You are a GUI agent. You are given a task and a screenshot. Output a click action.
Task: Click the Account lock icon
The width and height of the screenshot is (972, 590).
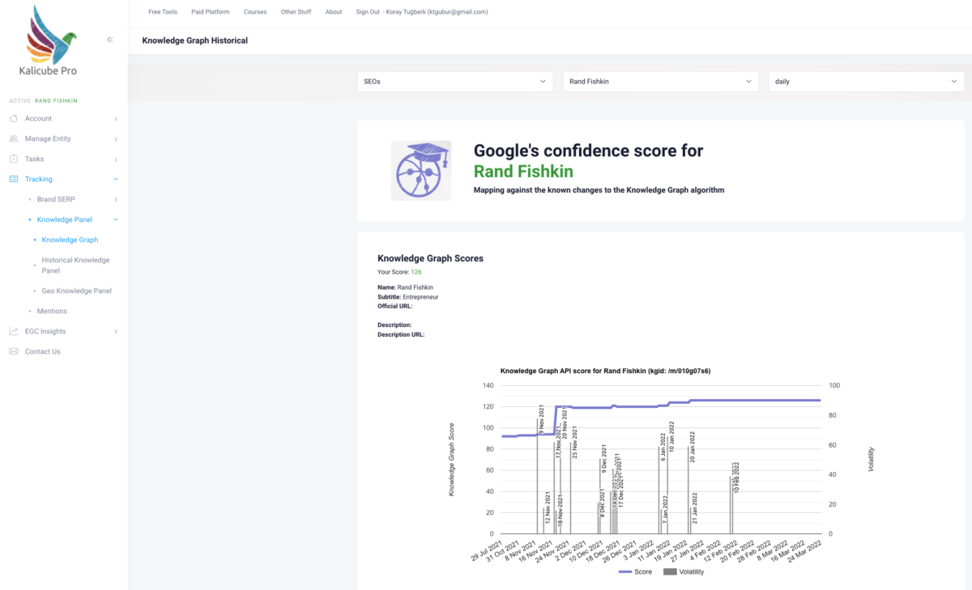click(14, 118)
